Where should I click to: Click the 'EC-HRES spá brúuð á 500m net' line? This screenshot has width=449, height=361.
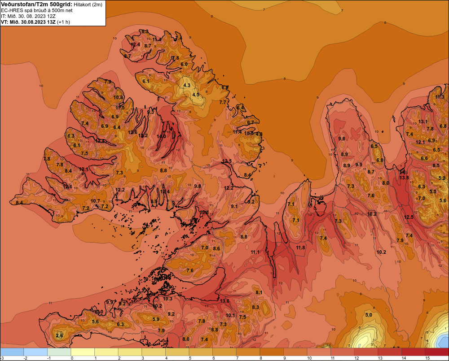point(37,10)
